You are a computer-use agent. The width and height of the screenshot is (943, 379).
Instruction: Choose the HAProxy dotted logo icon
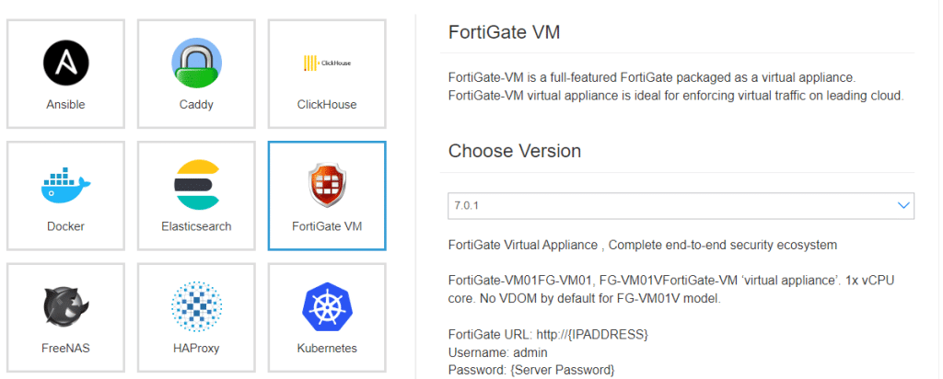(196, 307)
